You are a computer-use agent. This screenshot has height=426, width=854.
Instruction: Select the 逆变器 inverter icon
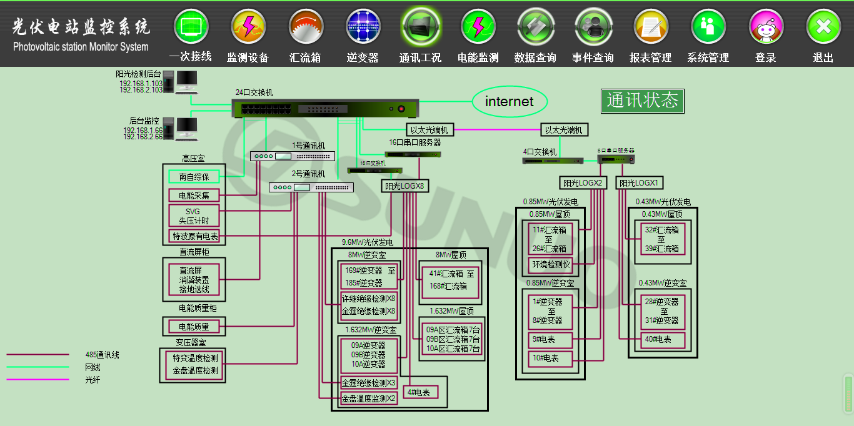(363, 27)
